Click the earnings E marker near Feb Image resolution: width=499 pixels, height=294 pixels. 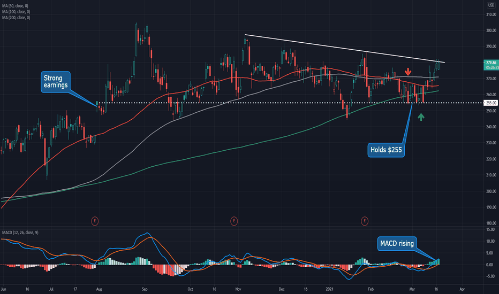(x=365, y=221)
